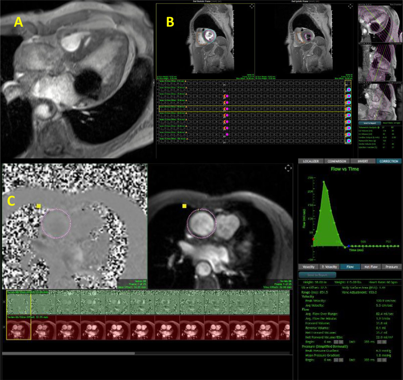Click expand icon on End Systolic Frame view
This screenshot has width=403, height=380.
click(x=350, y=6)
